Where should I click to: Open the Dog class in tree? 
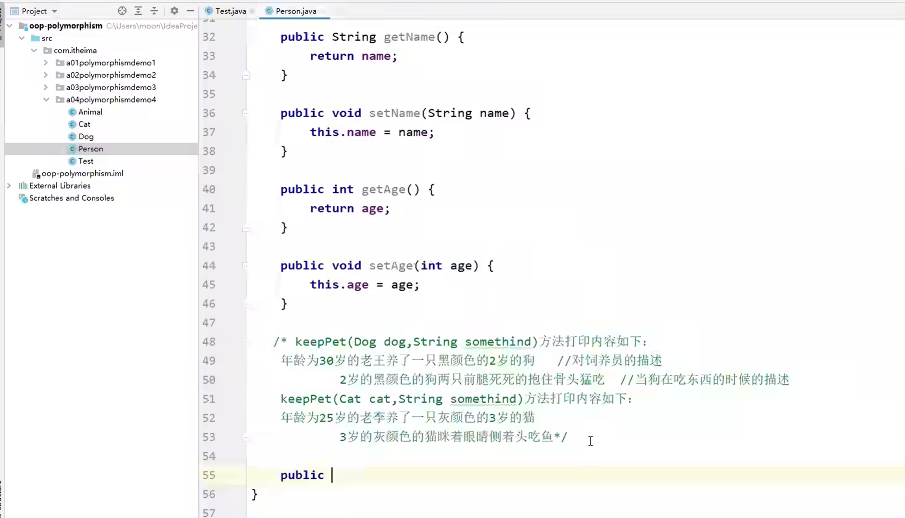click(86, 137)
